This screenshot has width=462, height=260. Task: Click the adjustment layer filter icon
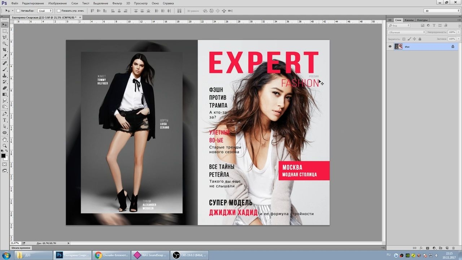tap(428, 26)
